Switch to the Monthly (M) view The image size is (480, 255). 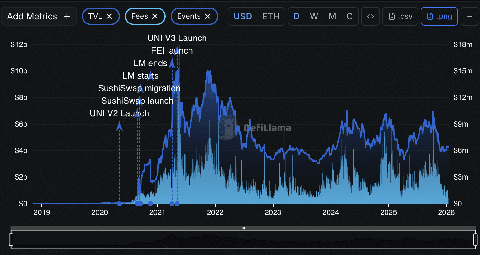click(332, 16)
